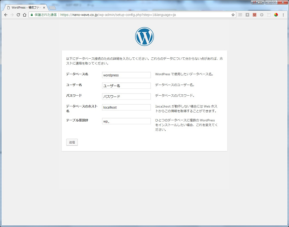Focus the localhost host name field
Screen dimensions: 289x227
coord(126,107)
